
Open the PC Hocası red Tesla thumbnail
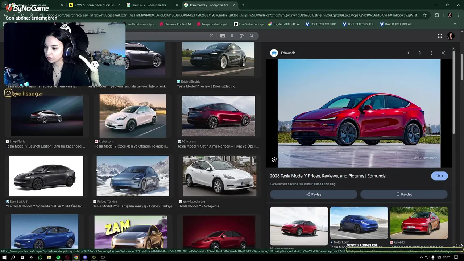[219, 116]
